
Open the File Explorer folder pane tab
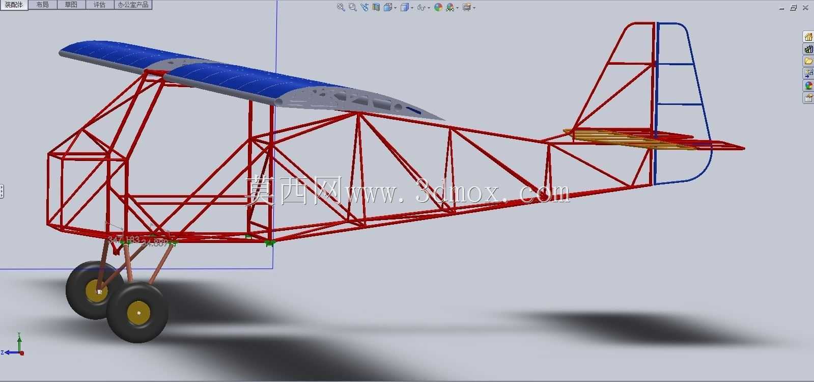click(808, 61)
